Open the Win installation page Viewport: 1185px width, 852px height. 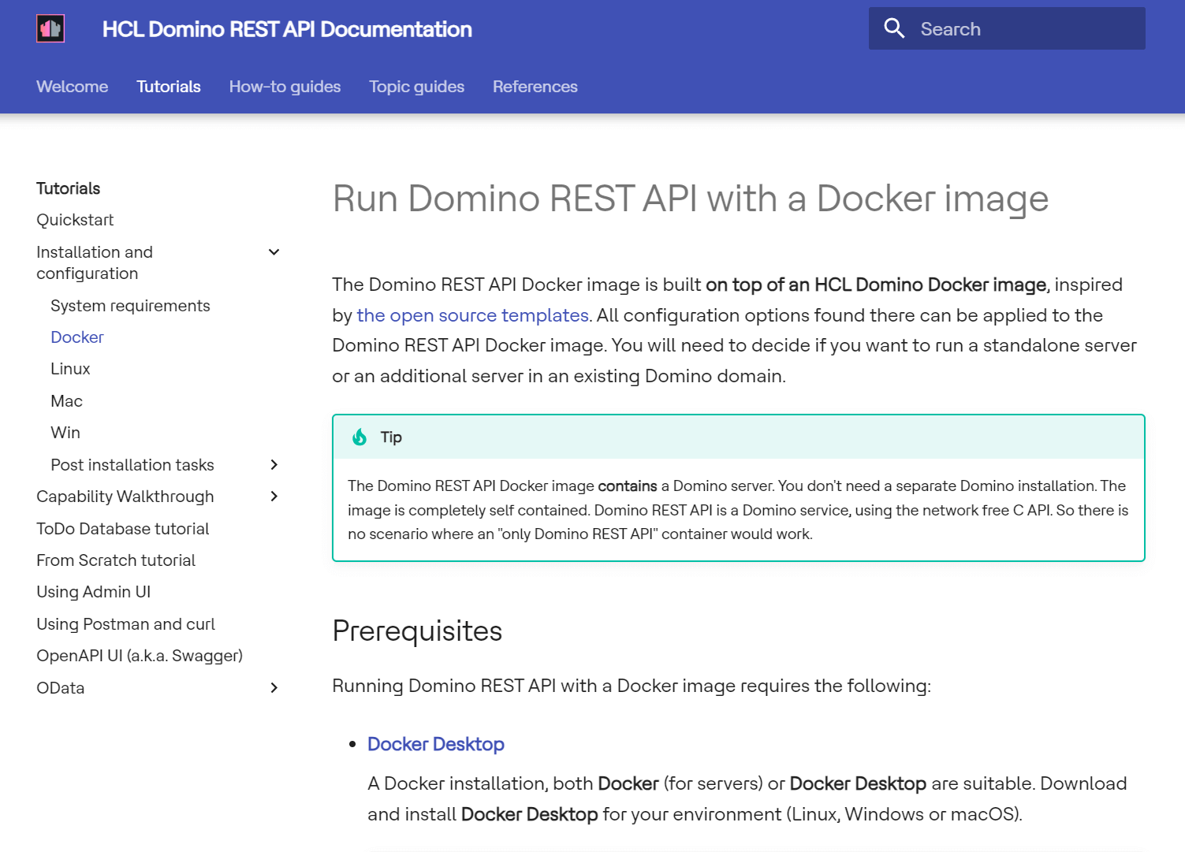coord(65,433)
